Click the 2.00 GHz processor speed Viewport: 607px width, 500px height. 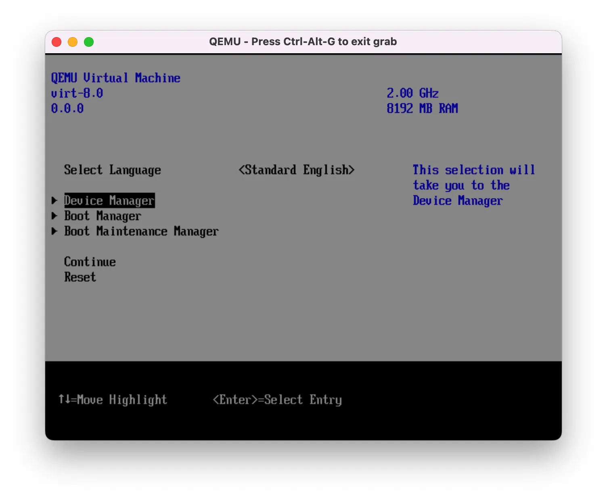click(413, 93)
